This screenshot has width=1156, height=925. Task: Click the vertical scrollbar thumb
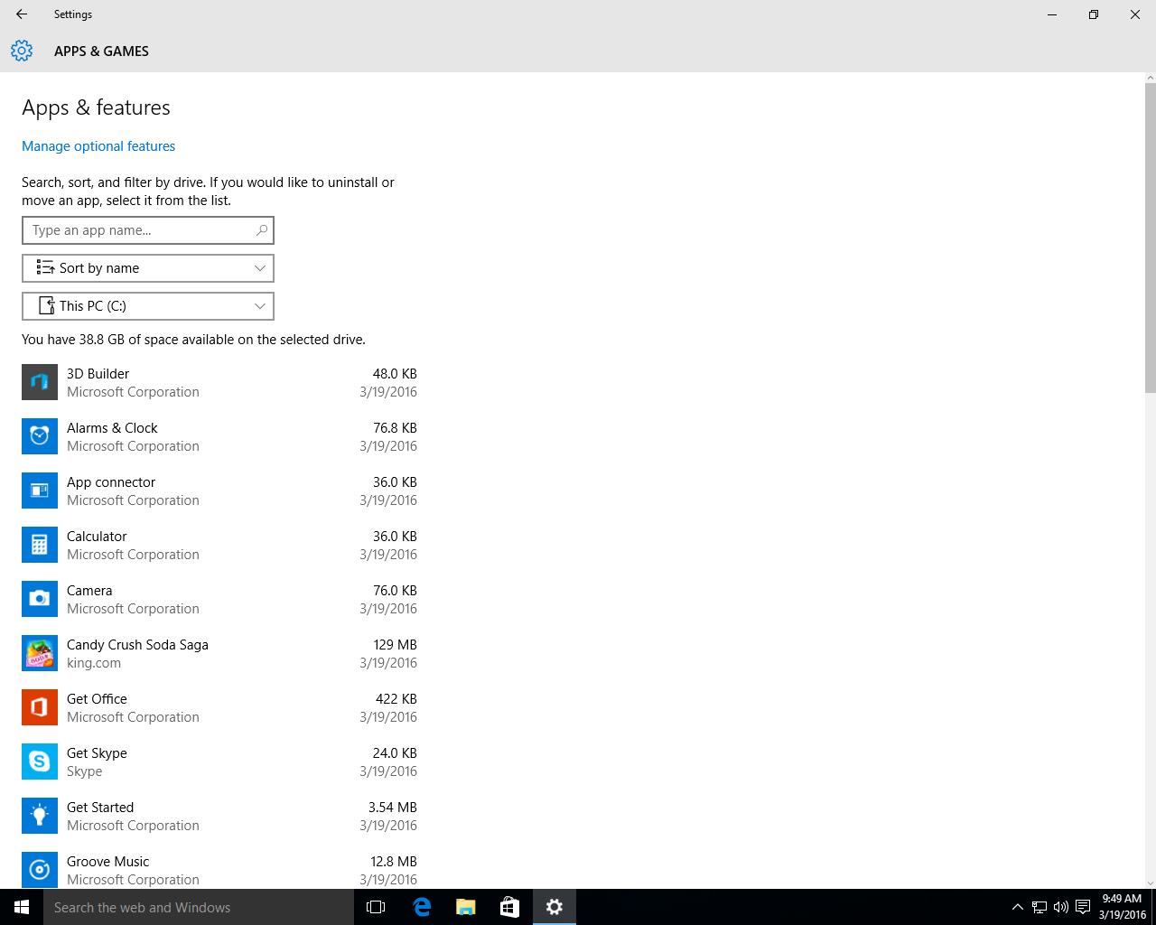1150,238
